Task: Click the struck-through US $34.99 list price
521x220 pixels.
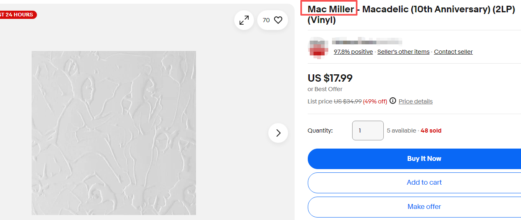Action: [x=348, y=101]
